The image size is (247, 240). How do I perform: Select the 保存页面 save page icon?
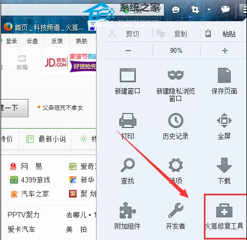224,75
